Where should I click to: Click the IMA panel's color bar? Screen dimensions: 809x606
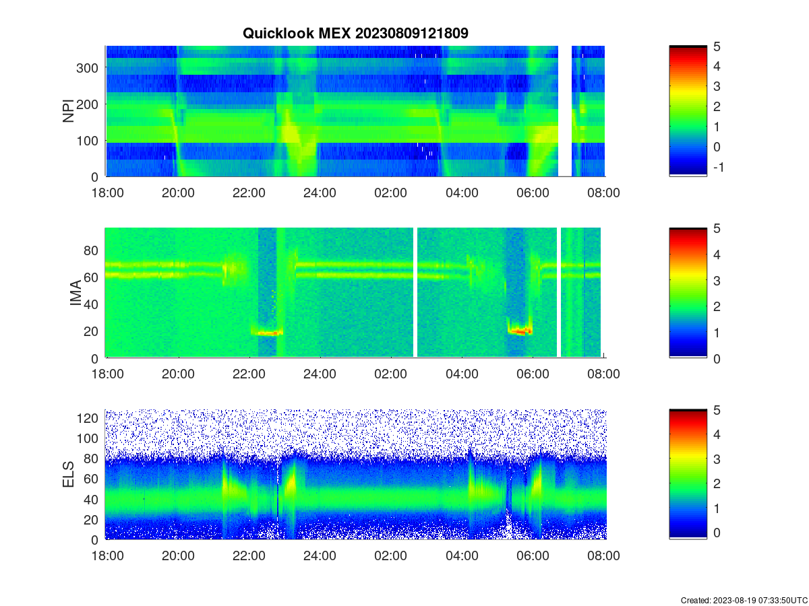[688, 293]
